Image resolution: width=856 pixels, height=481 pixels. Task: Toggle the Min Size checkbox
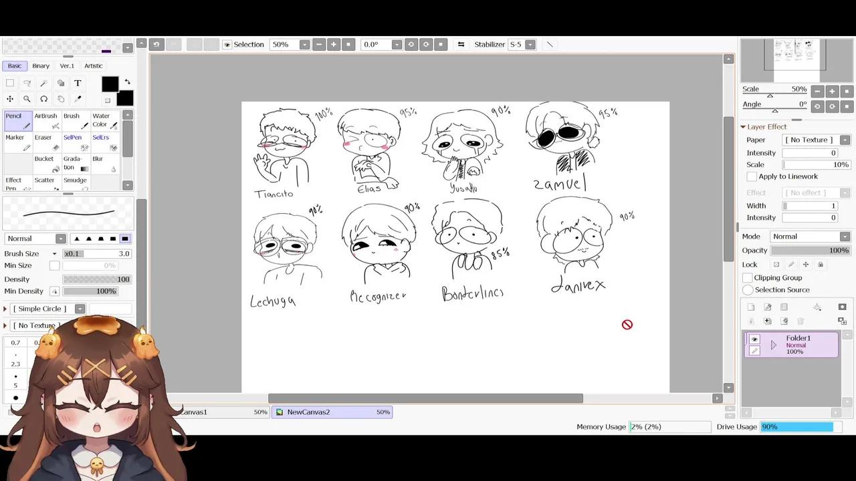click(x=54, y=266)
